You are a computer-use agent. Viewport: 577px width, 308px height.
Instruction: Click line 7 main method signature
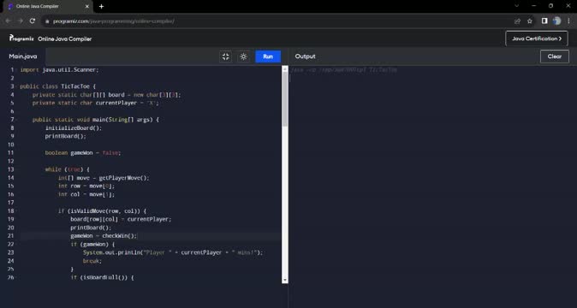tap(96, 120)
